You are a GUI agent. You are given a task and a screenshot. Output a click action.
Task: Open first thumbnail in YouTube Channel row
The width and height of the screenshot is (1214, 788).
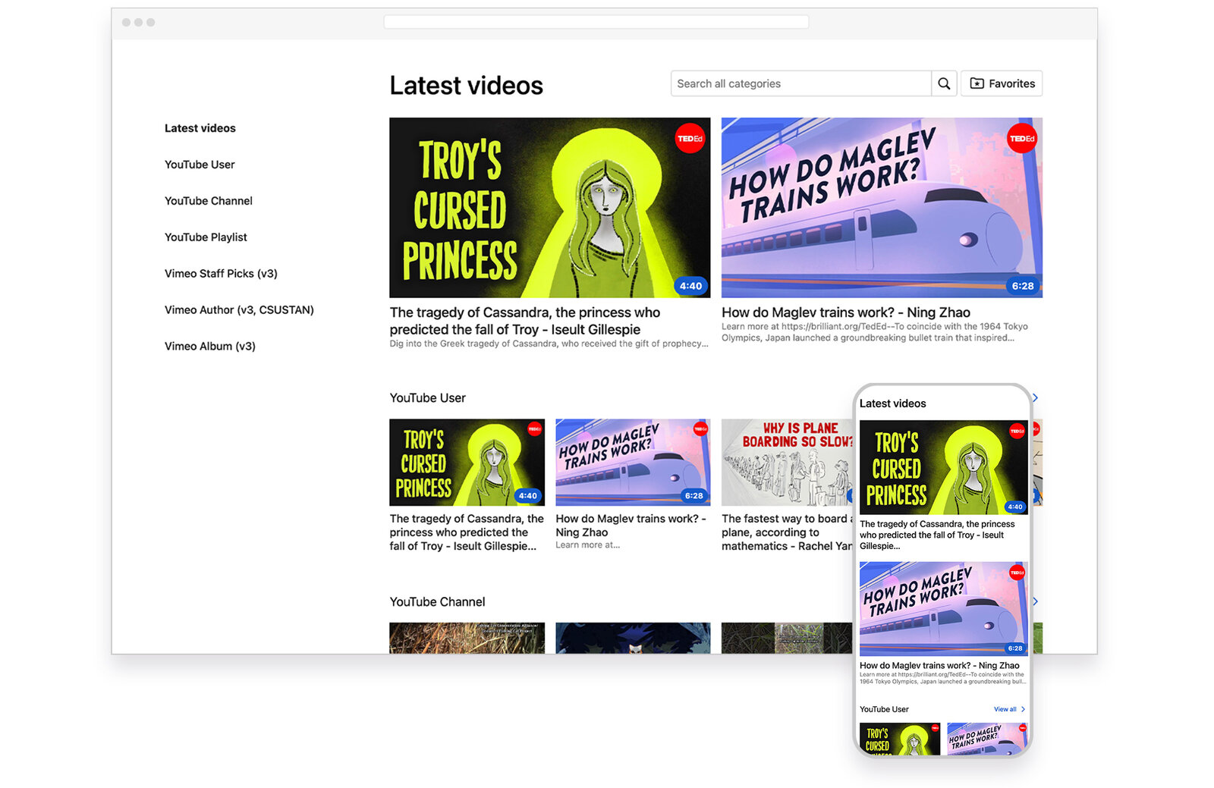(x=467, y=638)
